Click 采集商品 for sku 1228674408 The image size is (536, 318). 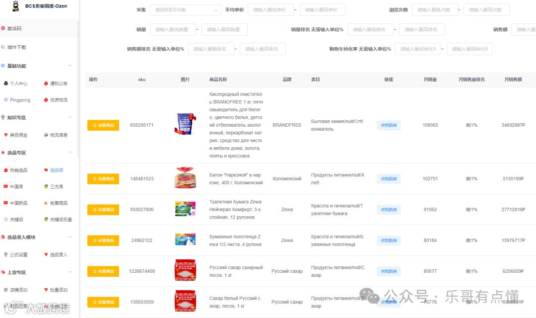103,271
